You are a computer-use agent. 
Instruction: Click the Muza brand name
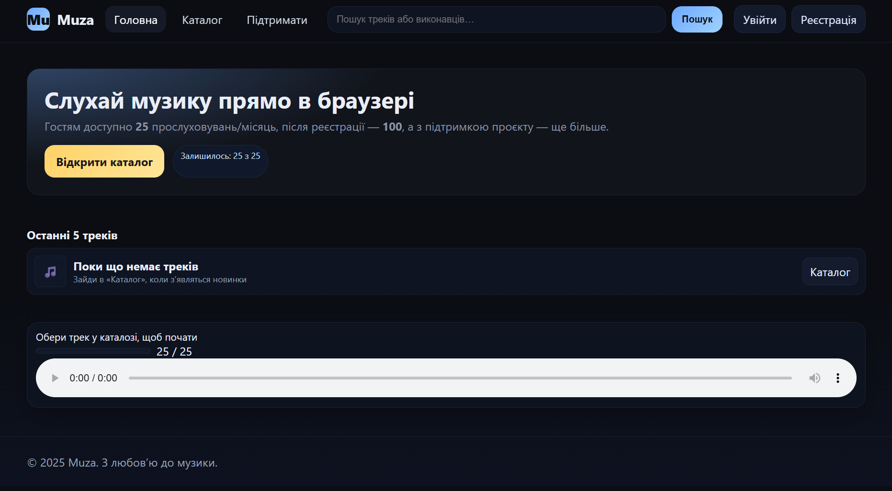75,20
